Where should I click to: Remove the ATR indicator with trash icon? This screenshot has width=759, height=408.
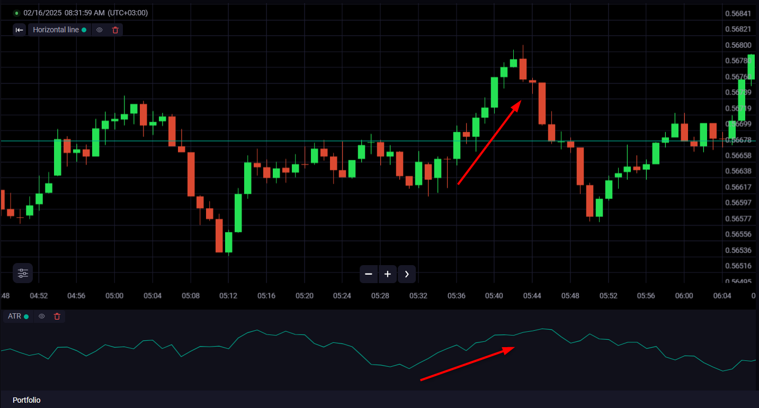click(x=57, y=316)
